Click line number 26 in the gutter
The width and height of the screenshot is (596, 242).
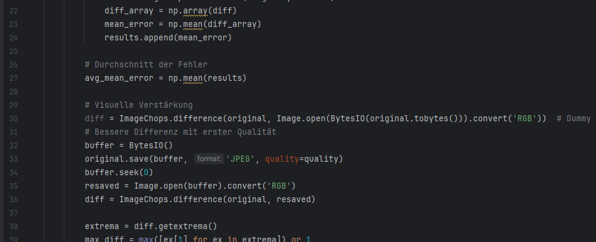point(13,65)
